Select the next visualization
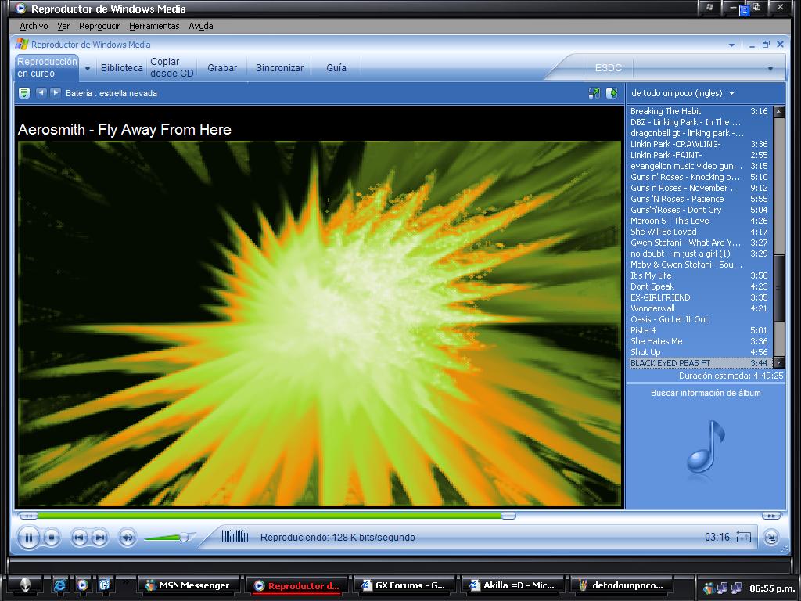Image resolution: width=801 pixels, height=601 pixels. coord(56,93)
